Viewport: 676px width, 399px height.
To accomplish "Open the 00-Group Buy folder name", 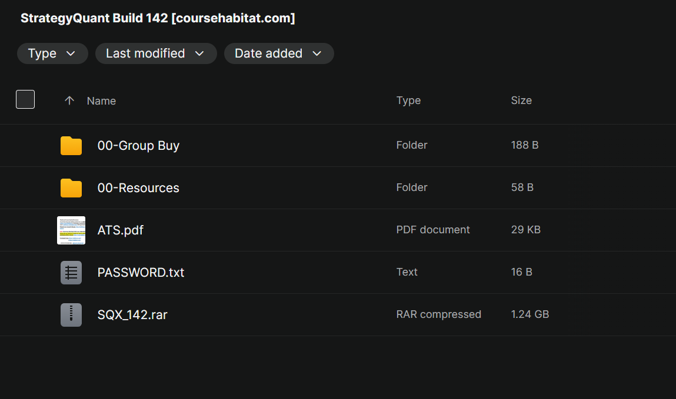I will click(138, 146).
